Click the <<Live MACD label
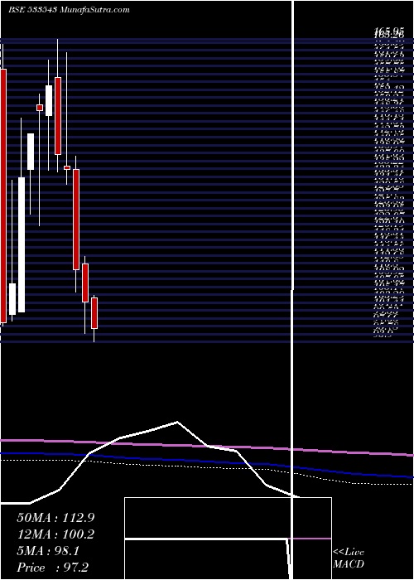The height and width of the screenshot is (580, 414). pyautogui.click(x=349, y=558)
